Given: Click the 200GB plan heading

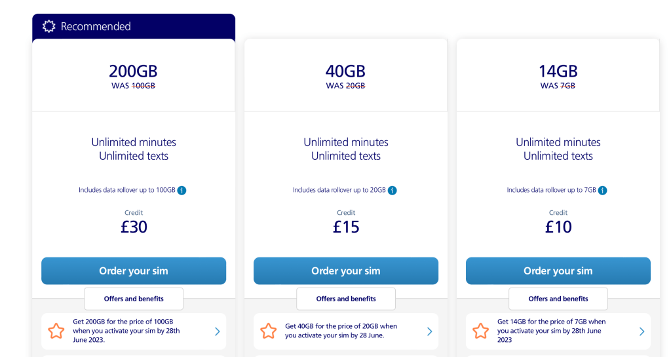Looking at the screenshot, I should tap(133, 71).
